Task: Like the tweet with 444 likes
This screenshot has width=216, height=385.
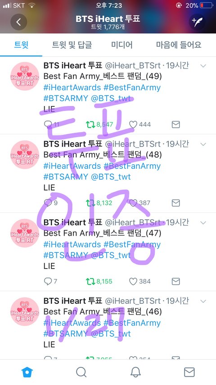Action: [x=133, y=125]
